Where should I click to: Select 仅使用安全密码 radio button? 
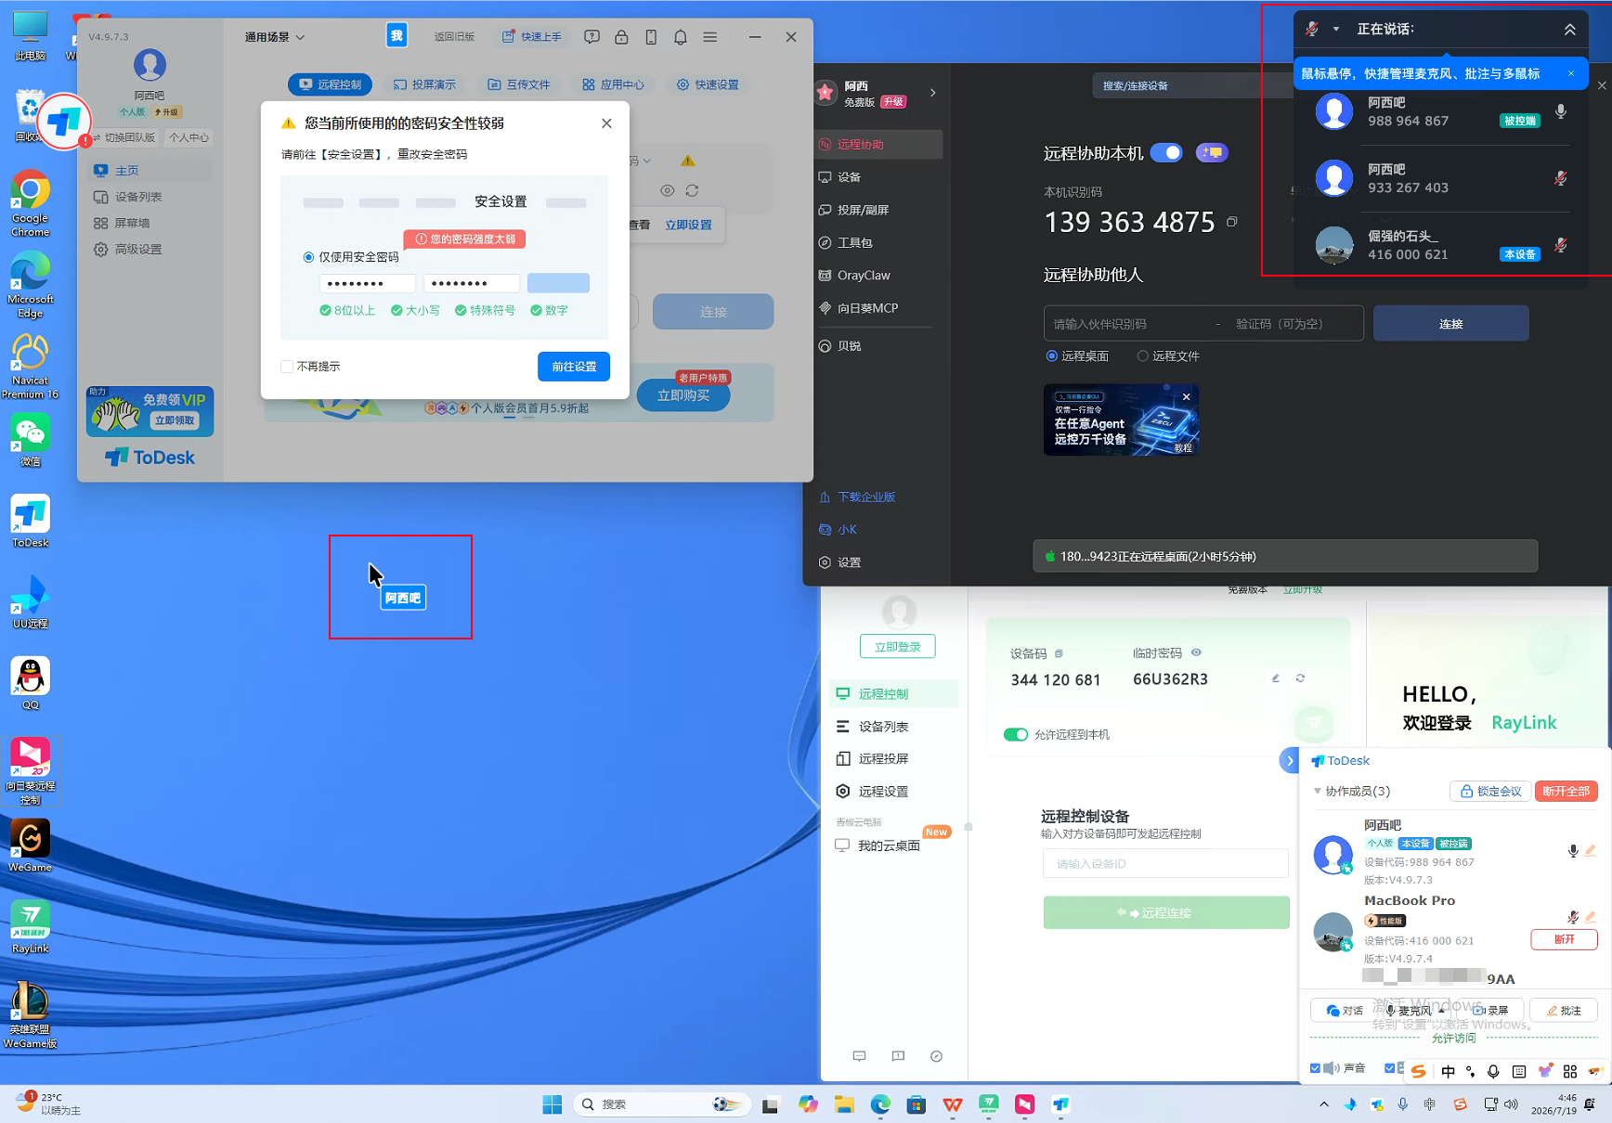[x=308, y=257]
